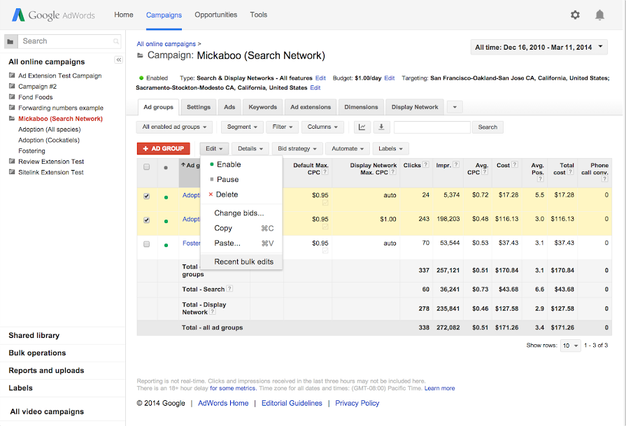The image size is (626, 426).
Task: Open the settings gear icon
Action: [575, 15]
